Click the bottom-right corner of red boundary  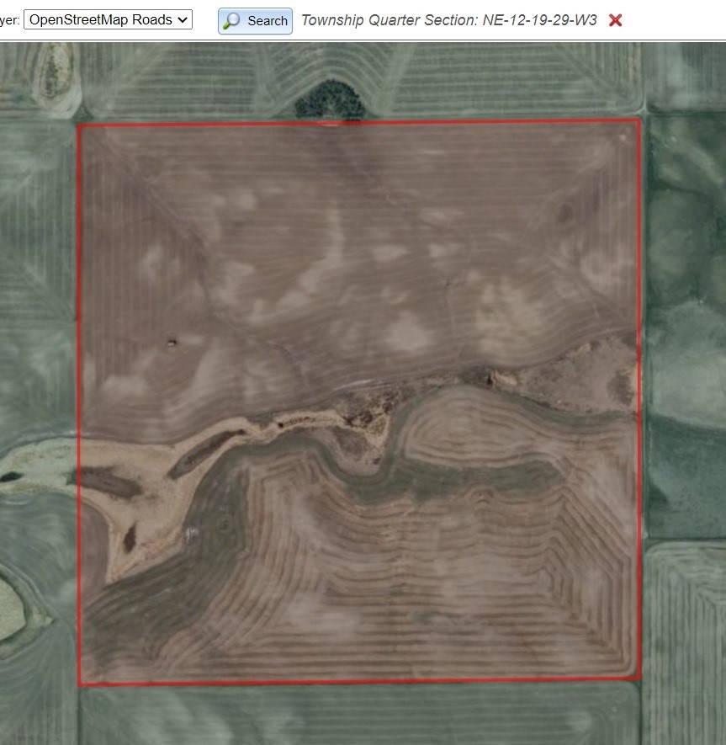[x=639, y=678]
